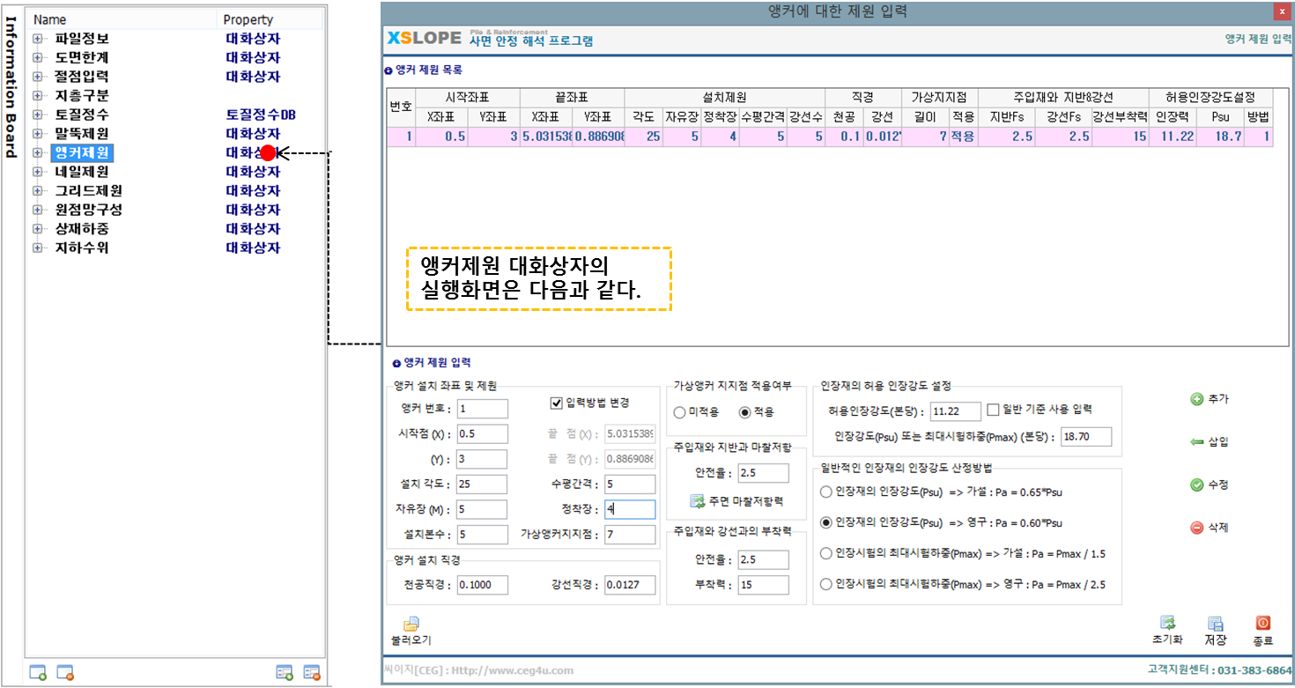This screenshot has height=688, width=1295.
Task: Select Pa = Pmax / 2.5 영구 option
Action: point(825,584)
